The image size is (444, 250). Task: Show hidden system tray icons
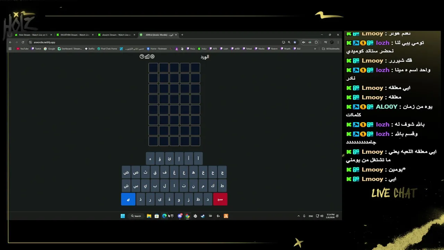(299, 216)
